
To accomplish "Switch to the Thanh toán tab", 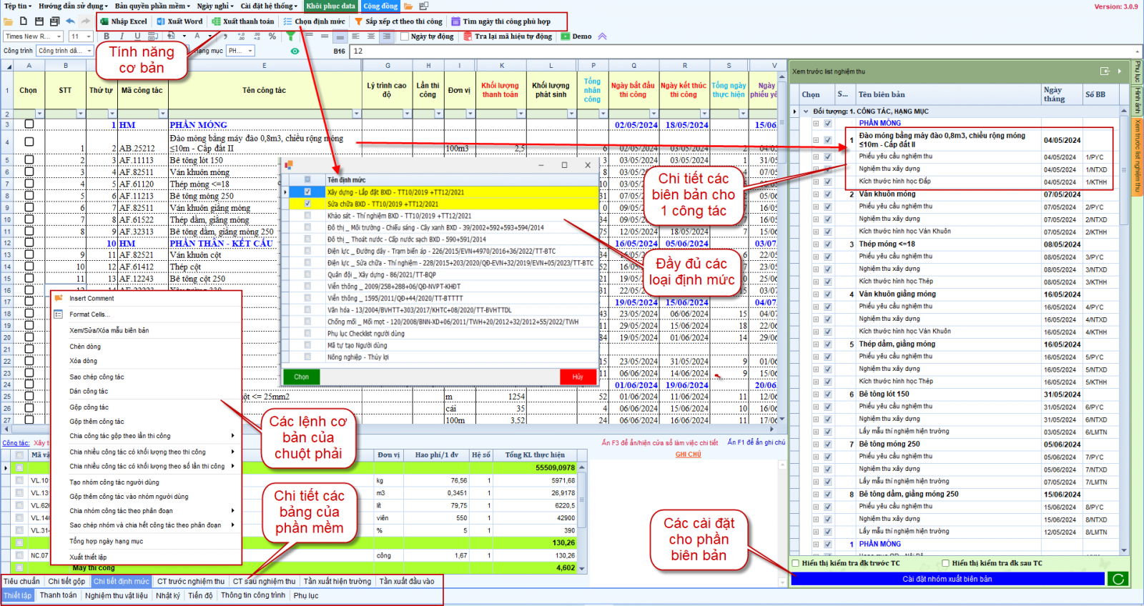I will 58,595.
